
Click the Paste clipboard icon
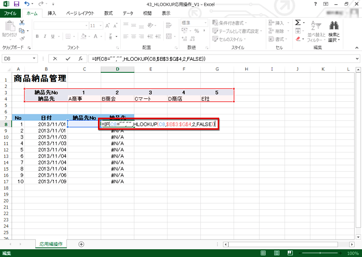10,27
